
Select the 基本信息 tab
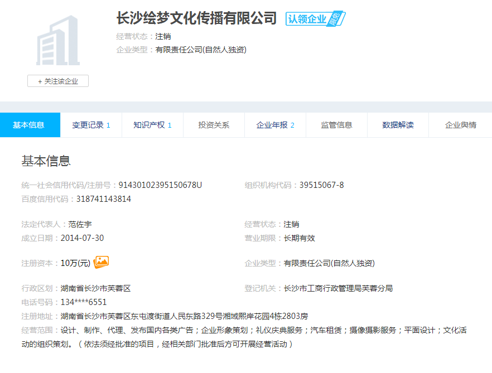click(x=29, y=125)
